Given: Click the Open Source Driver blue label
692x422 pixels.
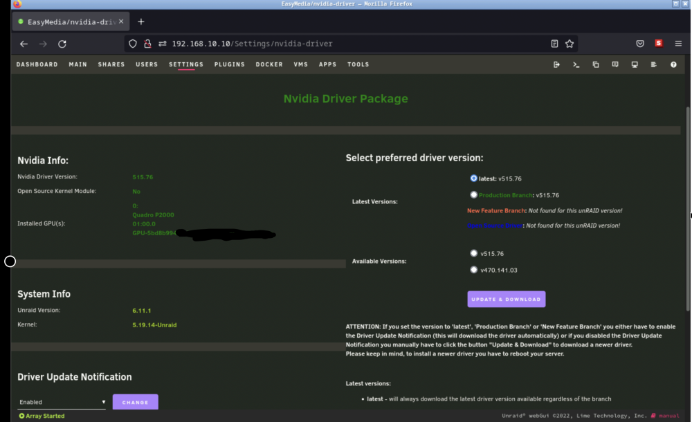Looking at the screenshot, I should coord(495,226).
